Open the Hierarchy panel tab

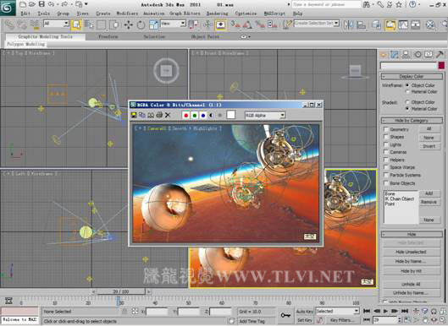tap(406, 54)
